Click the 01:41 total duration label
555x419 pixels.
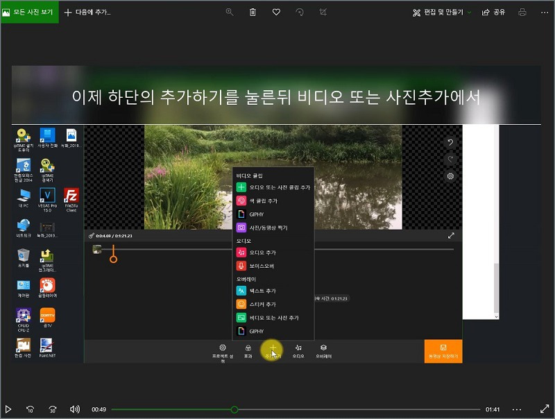[493, 409]
